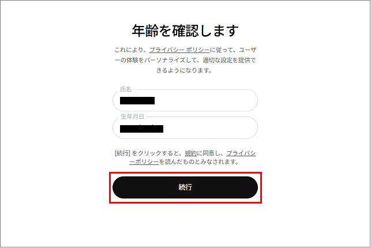Click the に従って、ユーザ text after the policy link

pyautogui.click(x=233, y=50)
